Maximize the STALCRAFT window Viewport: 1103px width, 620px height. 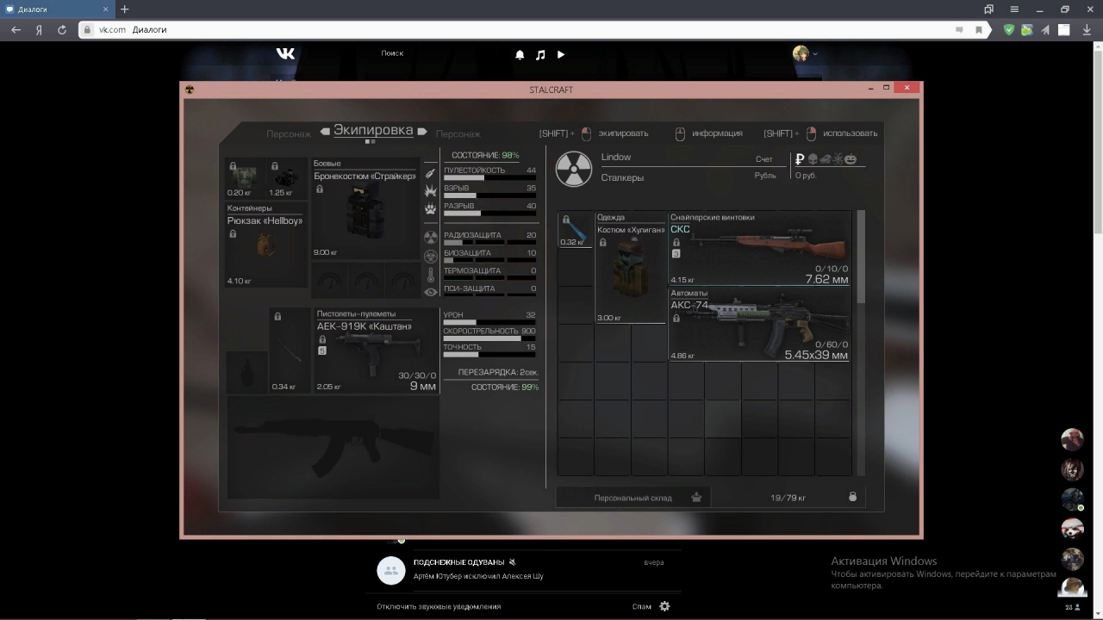coord(886,88)
